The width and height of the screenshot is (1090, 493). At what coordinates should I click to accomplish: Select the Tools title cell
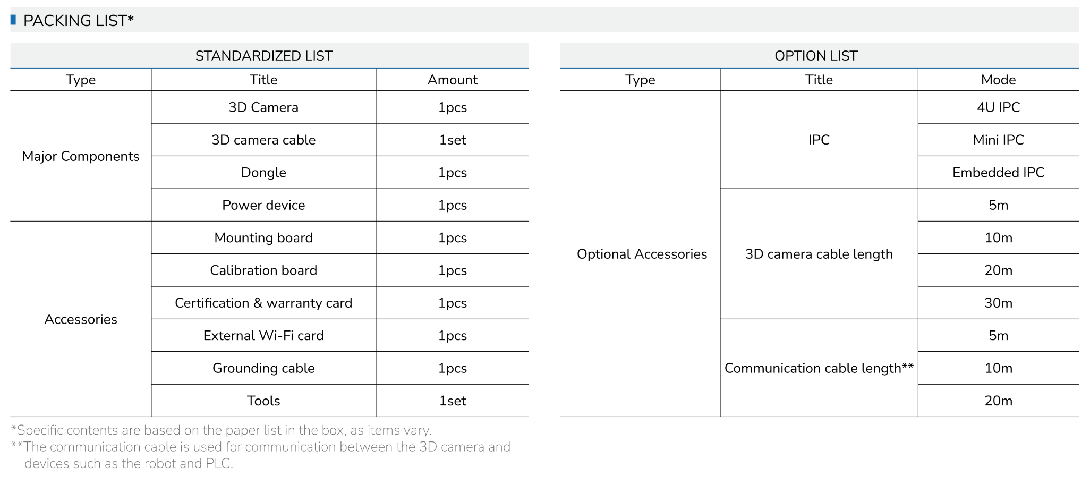coord(263,401)
